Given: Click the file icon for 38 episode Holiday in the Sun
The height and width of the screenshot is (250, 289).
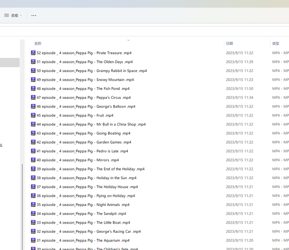Looking at the screenshot, I should coord(33,178).
